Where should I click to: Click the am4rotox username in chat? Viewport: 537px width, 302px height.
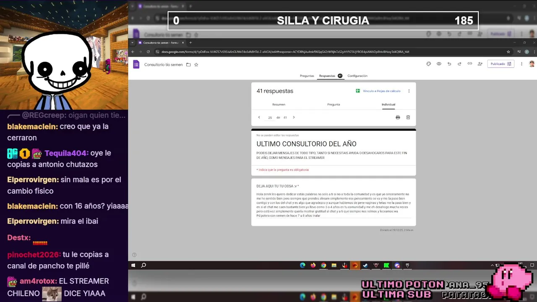(38, 281)
